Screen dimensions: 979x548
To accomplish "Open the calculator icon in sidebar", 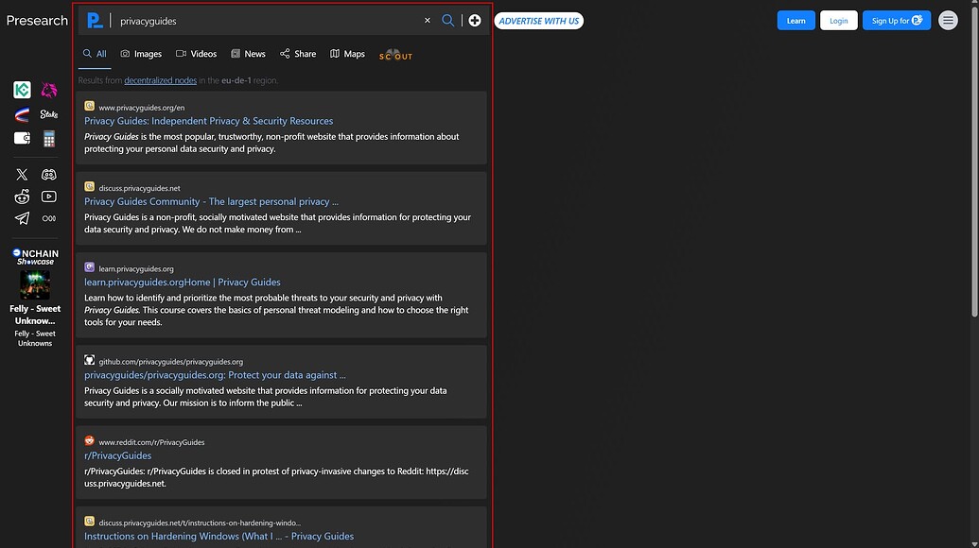I will pos(49,139).
